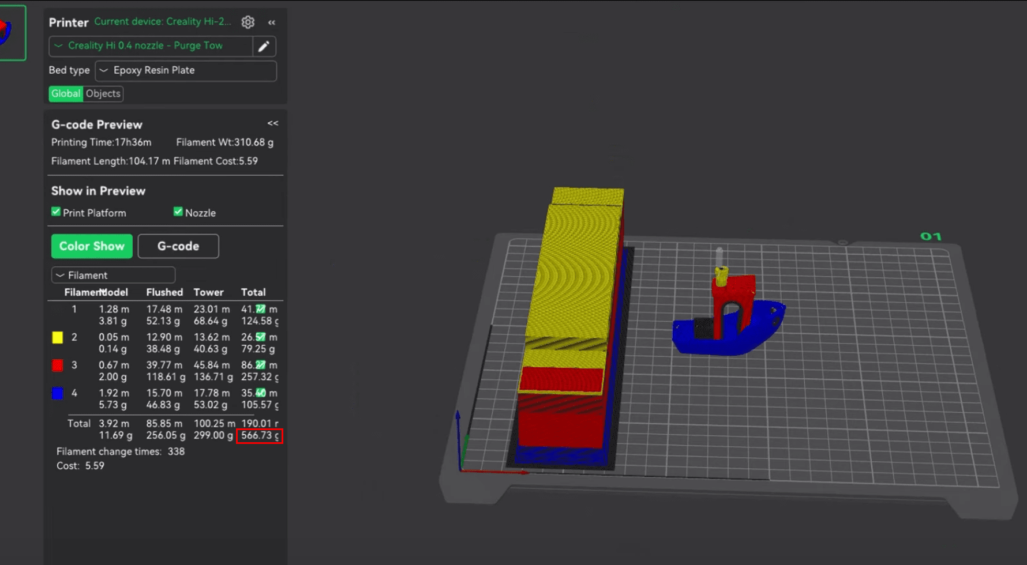Click the Color Show button
The height and width of the screenshot is (565, 1027).
[92, 246]
